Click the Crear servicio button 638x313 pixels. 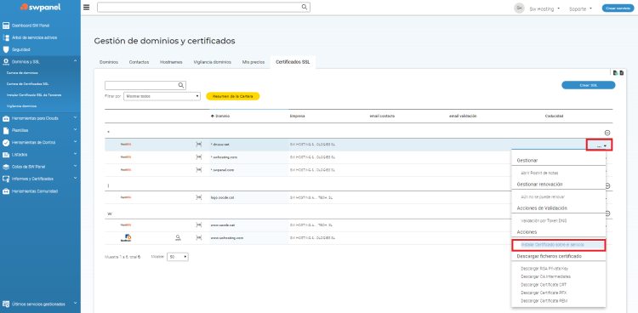(x=618, y=9)
